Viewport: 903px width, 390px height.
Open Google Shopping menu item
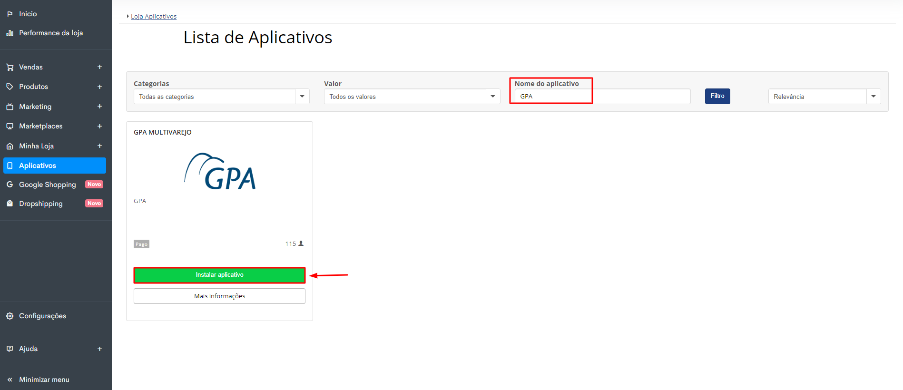tap(48, 185)
